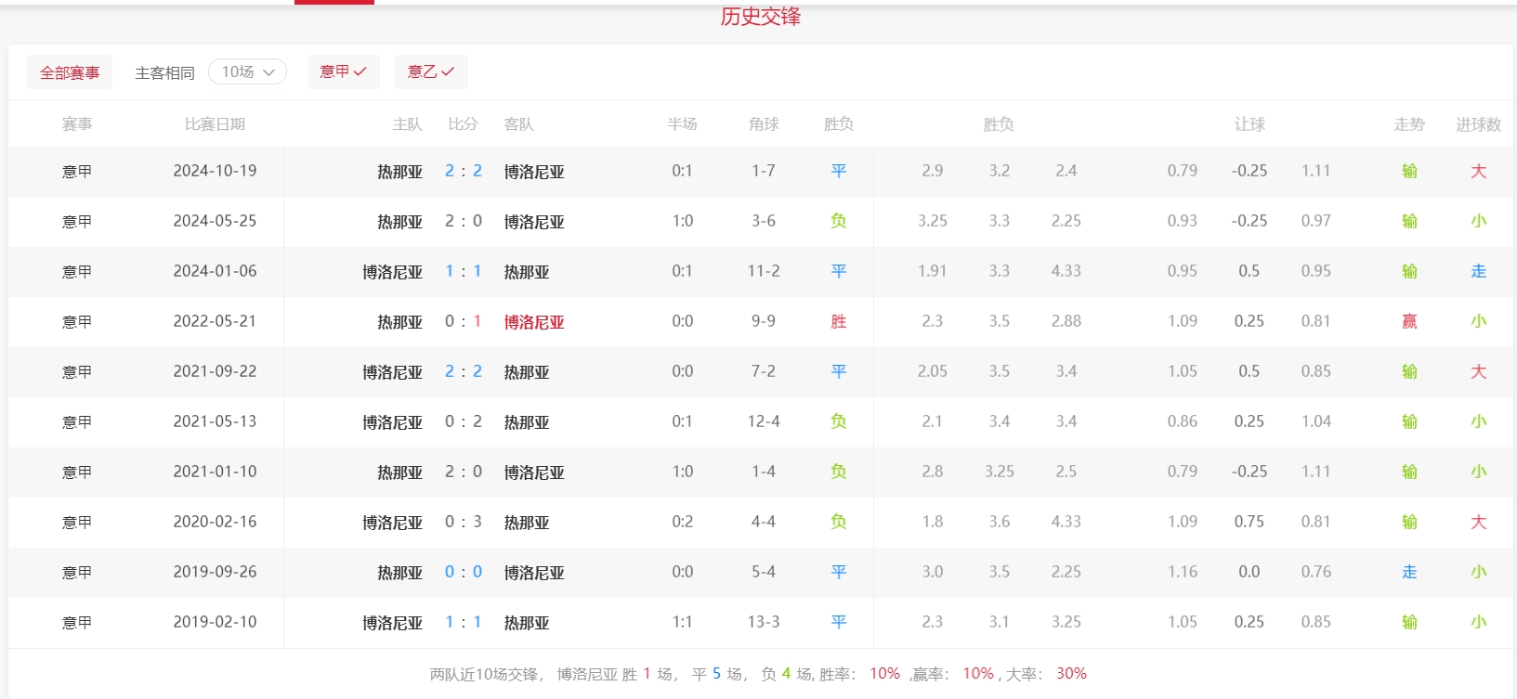The height and width of the screenshot is (699, 1517).
Task: Click the 平 result icon for 2024-01-06
Action: click(x=838, y=271)
